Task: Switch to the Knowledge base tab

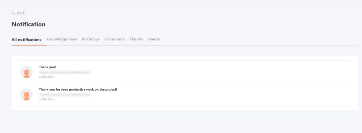Action: (62, 39)
